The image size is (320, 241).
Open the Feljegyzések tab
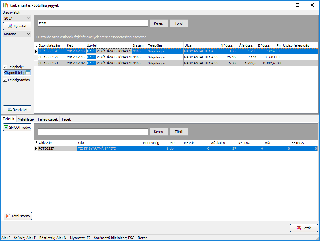(48, 119)
